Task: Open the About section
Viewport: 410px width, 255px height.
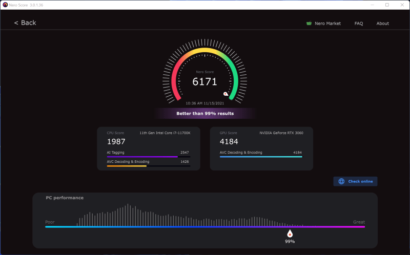Action: (382, 24)
